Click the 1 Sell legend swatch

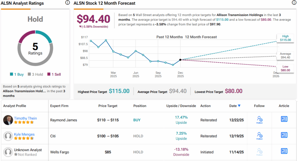[49, 75]
